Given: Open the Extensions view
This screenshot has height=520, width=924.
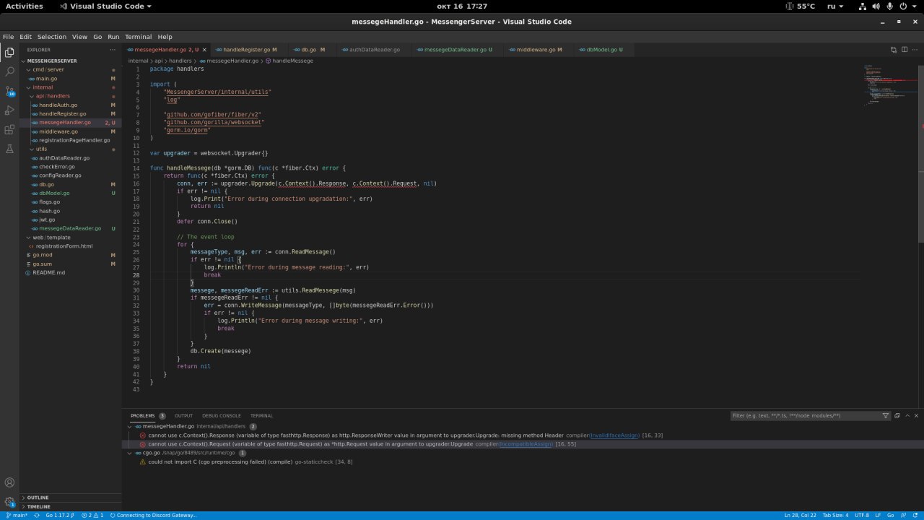Looking at the screenshot, I should 9,130.
